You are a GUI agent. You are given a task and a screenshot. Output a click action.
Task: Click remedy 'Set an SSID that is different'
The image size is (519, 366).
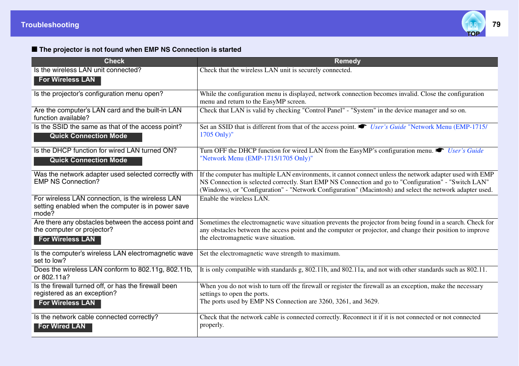tap(278, 127)
